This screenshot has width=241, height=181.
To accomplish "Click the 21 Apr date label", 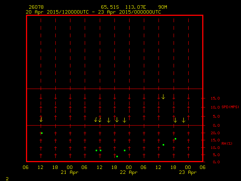I will pos(70,172).
